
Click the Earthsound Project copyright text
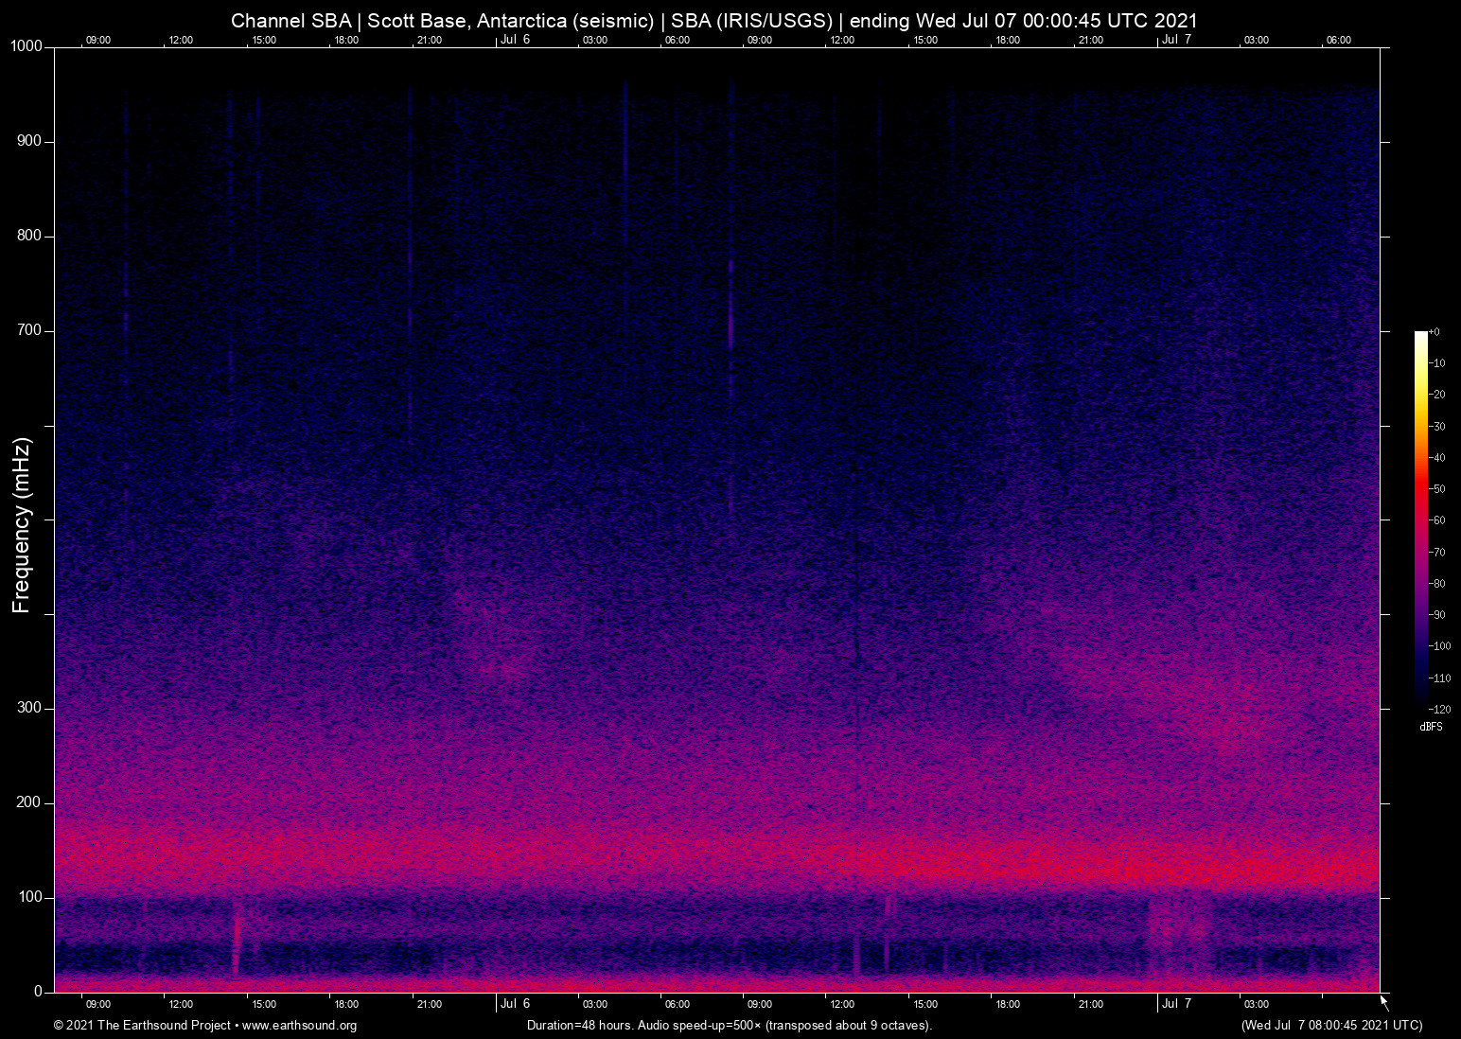pyautogui.click(x=142, y=1026)
